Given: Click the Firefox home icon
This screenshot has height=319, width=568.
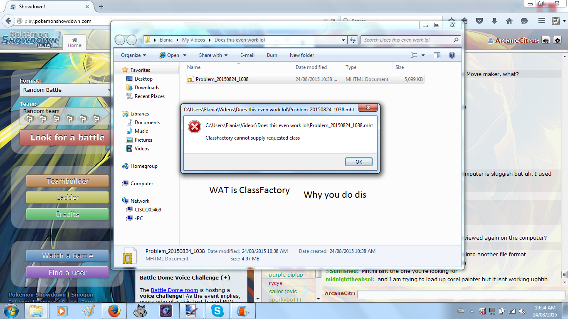Looking at the screenshot, I should [509, 21].
